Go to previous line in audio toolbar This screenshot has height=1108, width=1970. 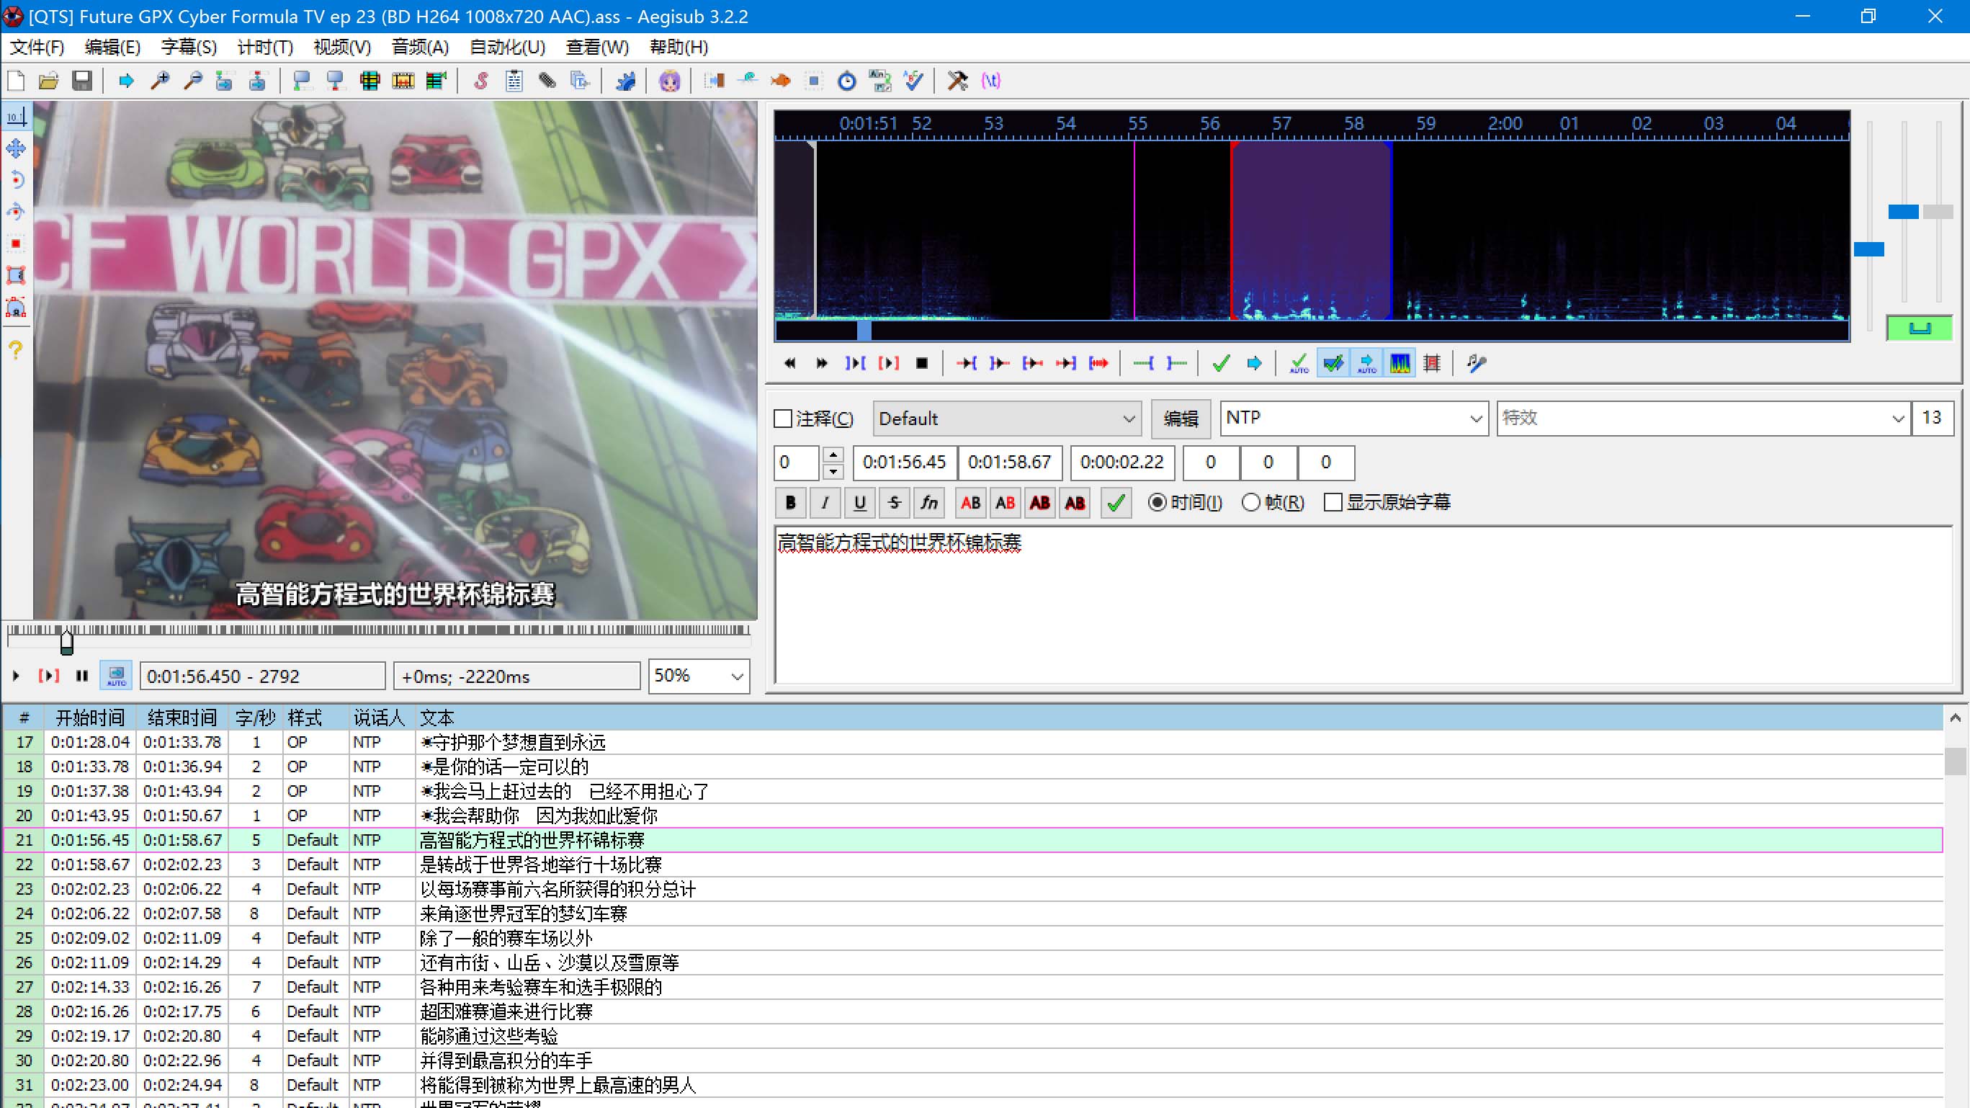789,363
